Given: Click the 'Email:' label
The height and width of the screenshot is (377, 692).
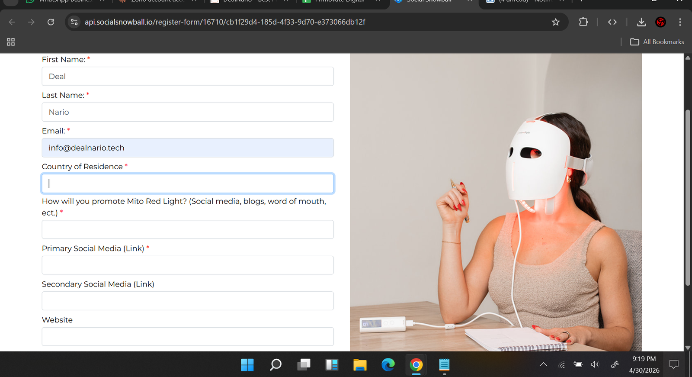Looking at the screenshot, I should 54,131.
